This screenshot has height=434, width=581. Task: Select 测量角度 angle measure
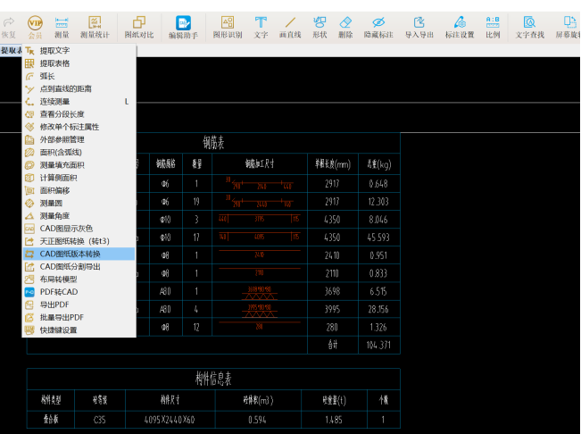click(79, 216)
